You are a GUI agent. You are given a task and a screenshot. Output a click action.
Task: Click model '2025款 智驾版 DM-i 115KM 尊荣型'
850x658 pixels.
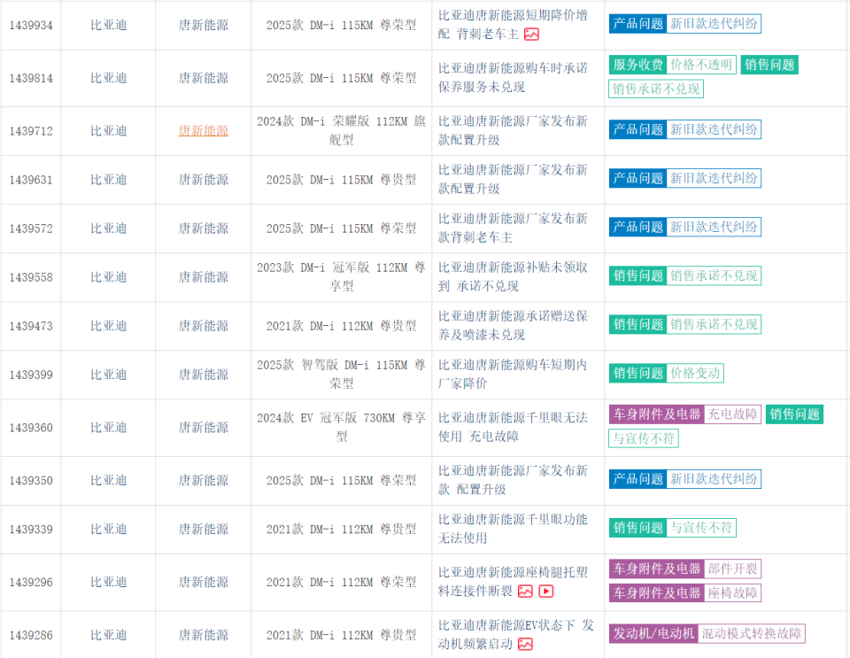pyautogui.click(x=341, y=375)
